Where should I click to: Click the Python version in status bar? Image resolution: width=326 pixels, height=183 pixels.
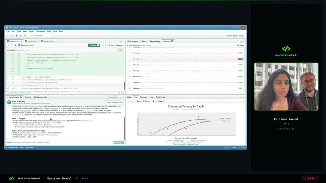click(235, 147)
